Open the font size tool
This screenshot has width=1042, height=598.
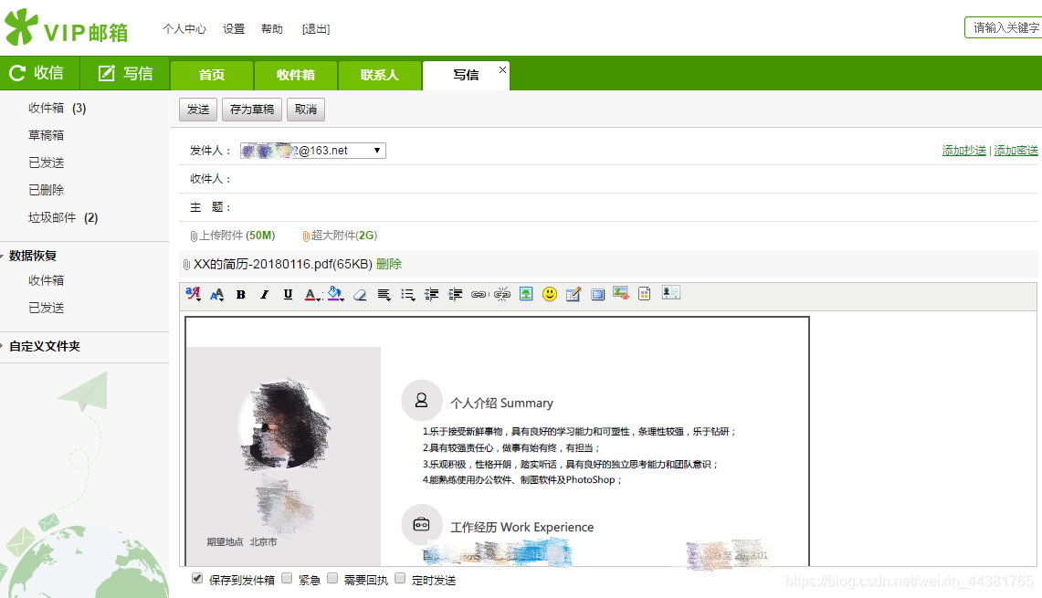coord(216,294)
